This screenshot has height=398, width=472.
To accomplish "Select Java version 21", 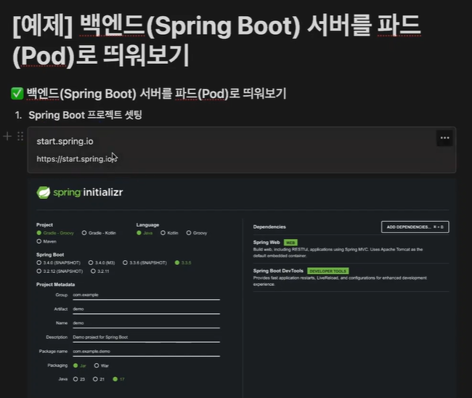I will pos(99,379).
